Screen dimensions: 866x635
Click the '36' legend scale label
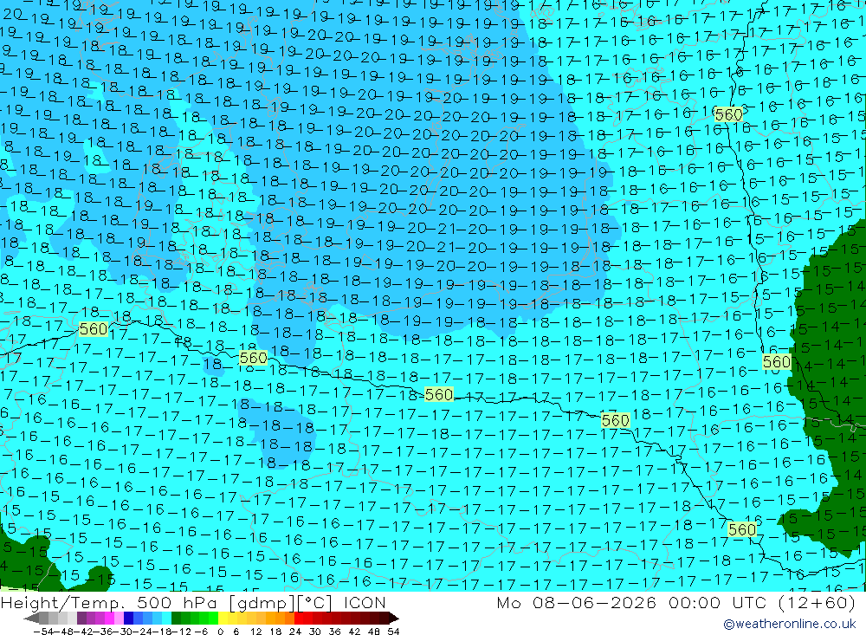(334, 632)
